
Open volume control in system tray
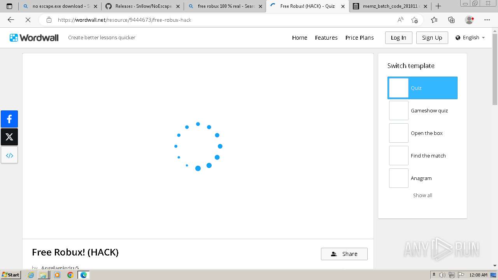[x=442, y=275]
